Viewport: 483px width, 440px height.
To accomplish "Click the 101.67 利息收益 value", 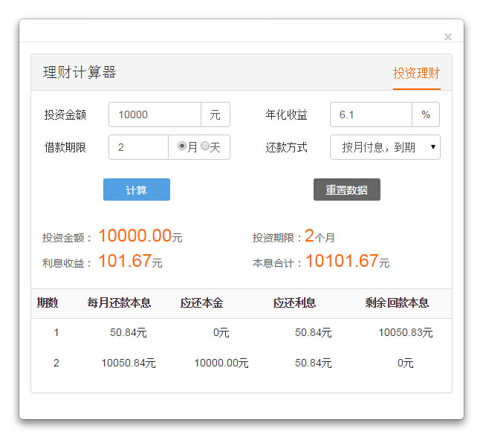I will (124, 261).
